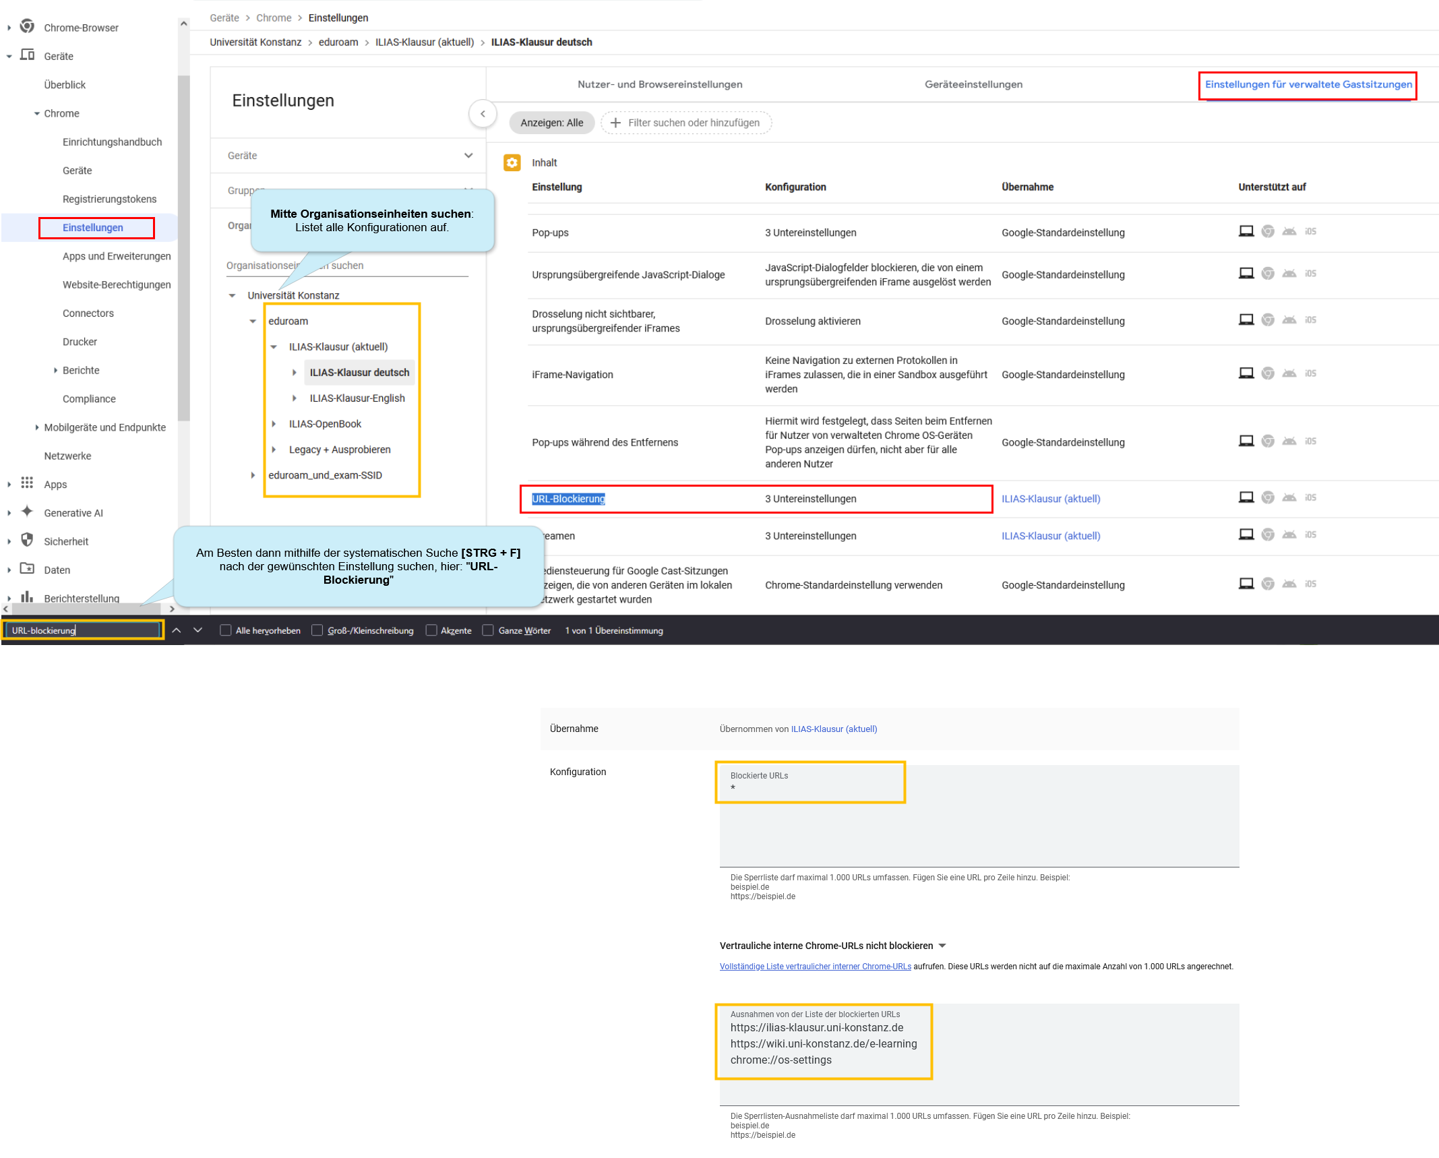Collapse the settings panel with arrow button
1439x1158 pixels.
click(x=483, y=114)
